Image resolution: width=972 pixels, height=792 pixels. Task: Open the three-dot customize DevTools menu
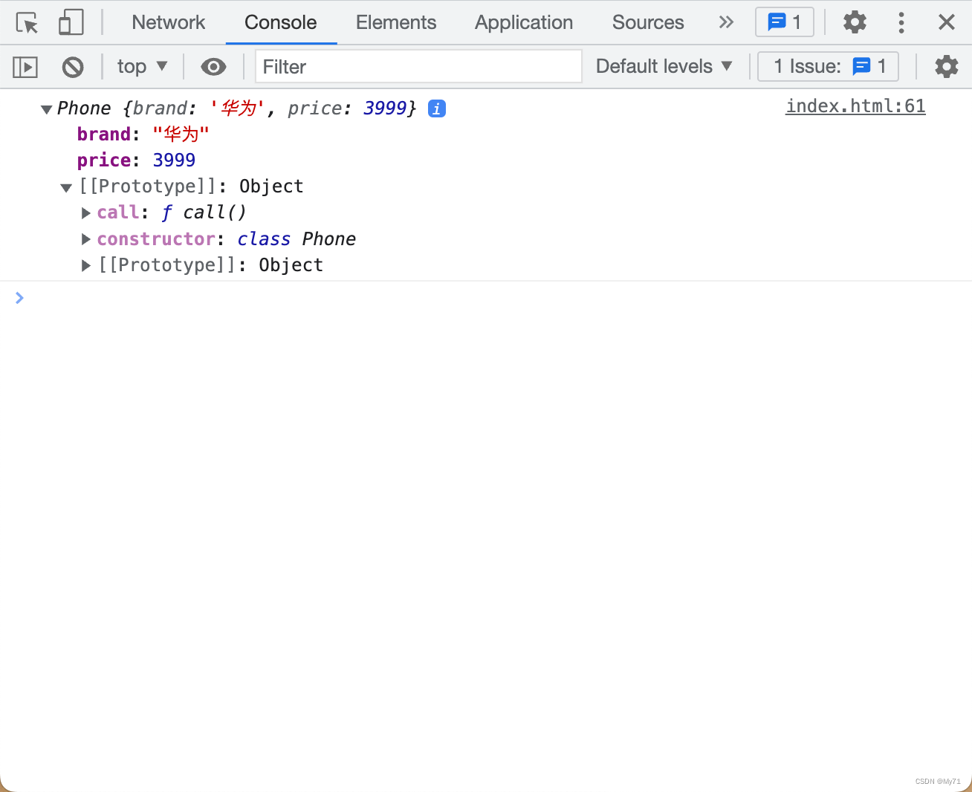901,22
